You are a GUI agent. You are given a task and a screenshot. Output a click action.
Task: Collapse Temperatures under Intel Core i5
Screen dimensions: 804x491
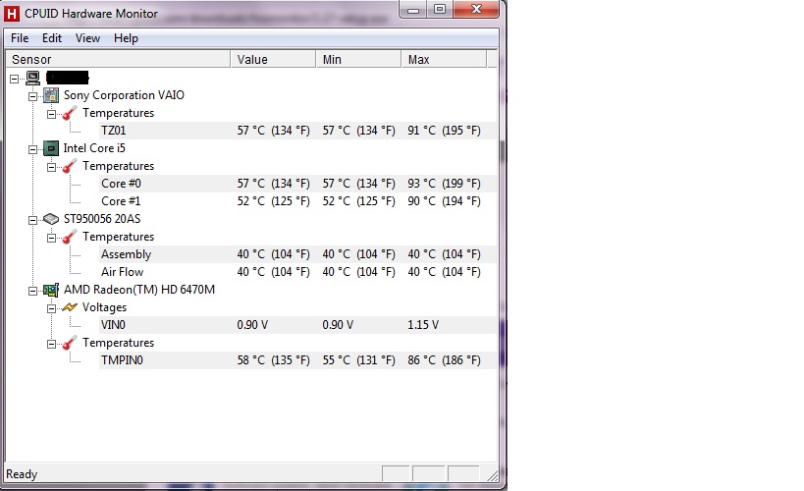[51, 167]
